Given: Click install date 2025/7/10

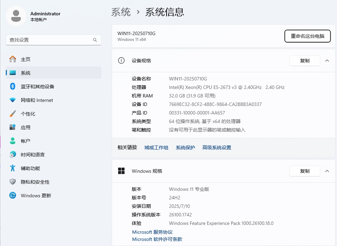Looking at the screenshot, I should pos(180,206).
